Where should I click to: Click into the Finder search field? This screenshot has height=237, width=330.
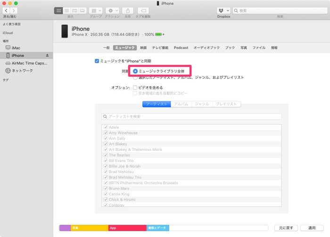point(280,10)
